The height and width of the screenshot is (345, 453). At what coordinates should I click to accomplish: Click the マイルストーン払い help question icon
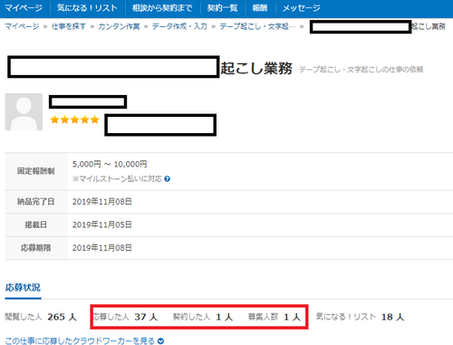[168, 179]
